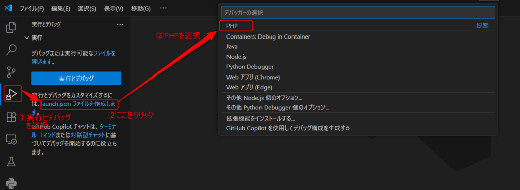Choose その他 Node.js 個のオプション

358,98
